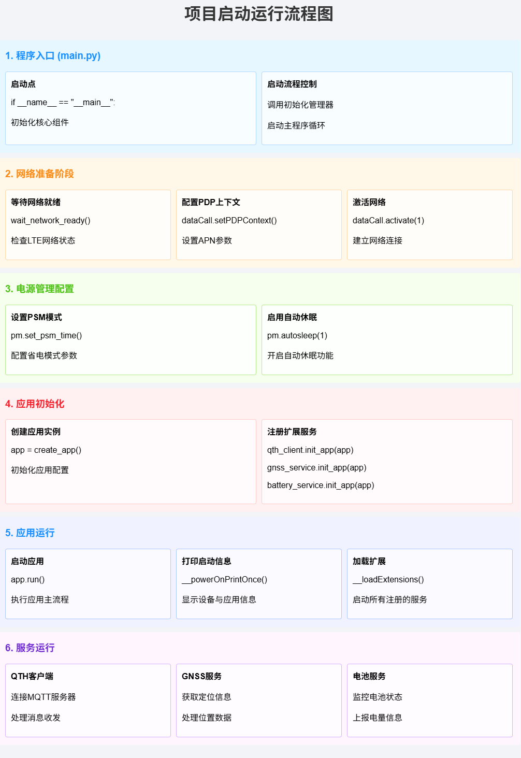Click the dataCall.setPDPContext() code text
Image resolution: width=521 pixels, height=758 pixels.
pyautogui.click(x=229, y=220)
